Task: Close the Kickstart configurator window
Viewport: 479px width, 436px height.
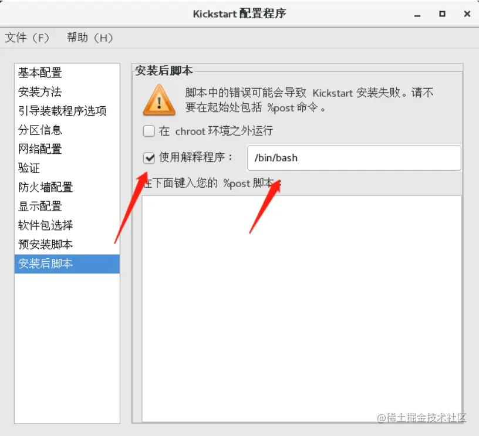Action: tap(467, 14)
